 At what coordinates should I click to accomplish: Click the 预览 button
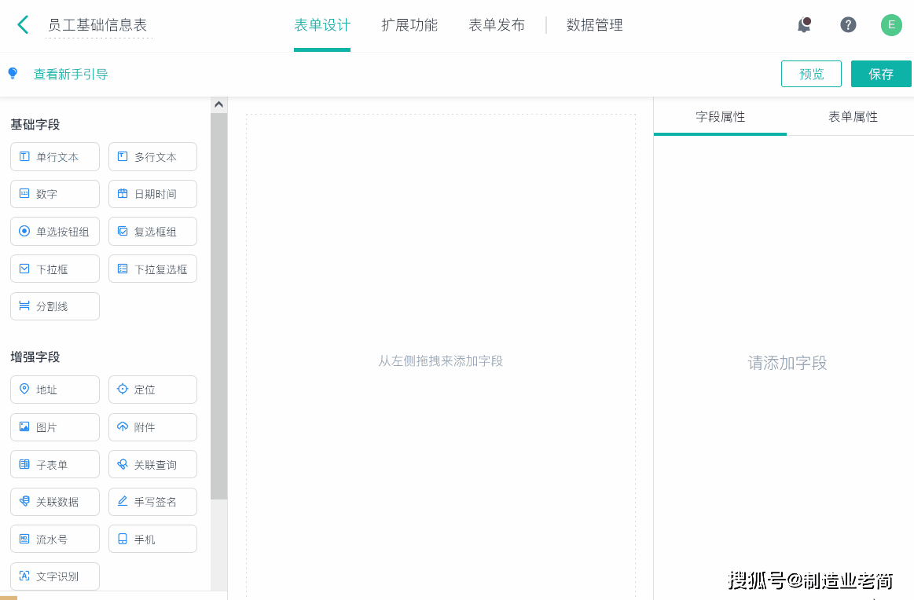(811, 74)
